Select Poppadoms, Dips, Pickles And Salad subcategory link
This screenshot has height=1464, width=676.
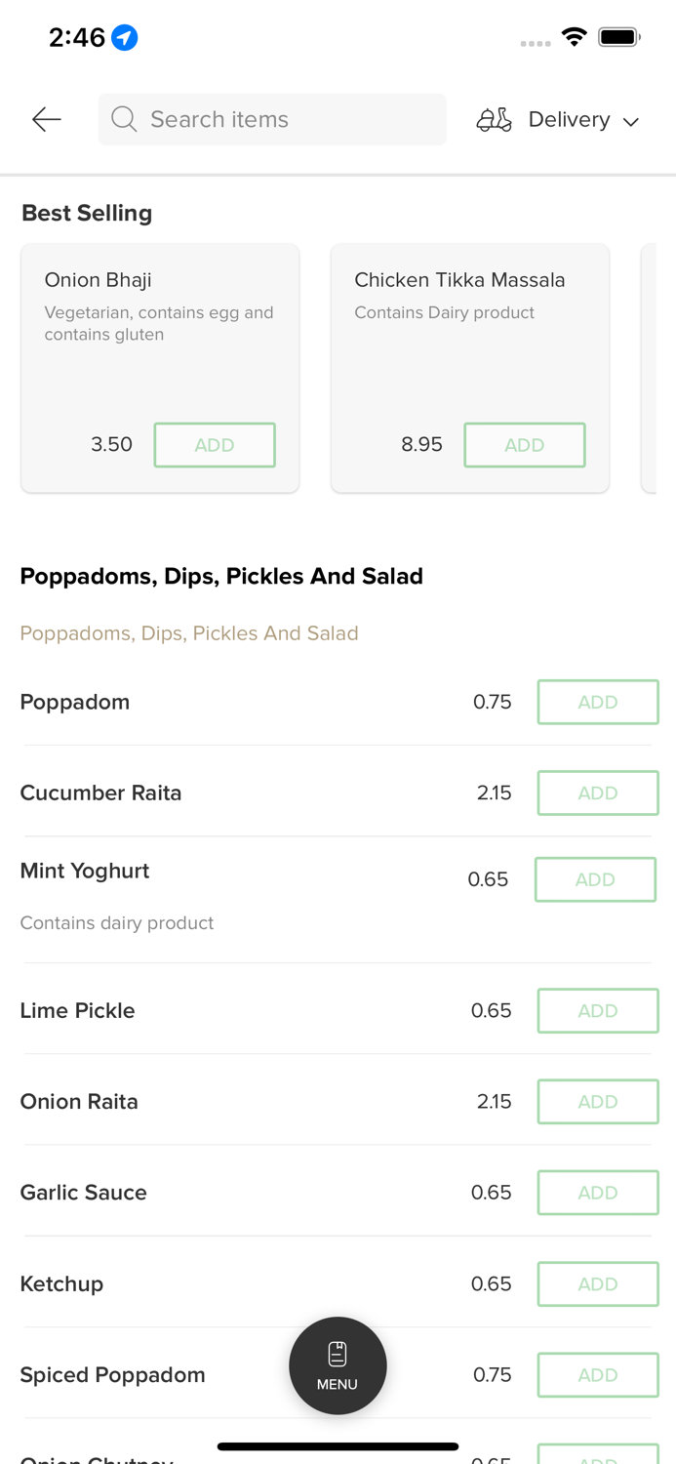[189, 633]
